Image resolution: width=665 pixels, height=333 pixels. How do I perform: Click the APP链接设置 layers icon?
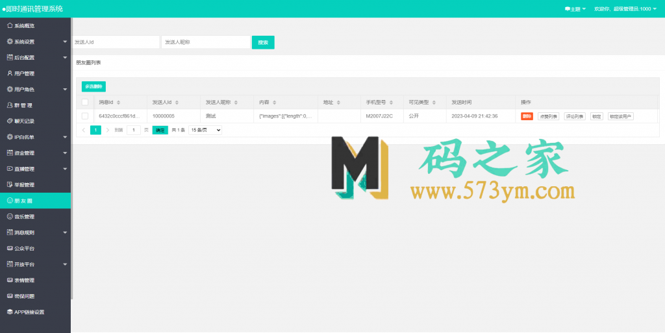click(10, 312)
